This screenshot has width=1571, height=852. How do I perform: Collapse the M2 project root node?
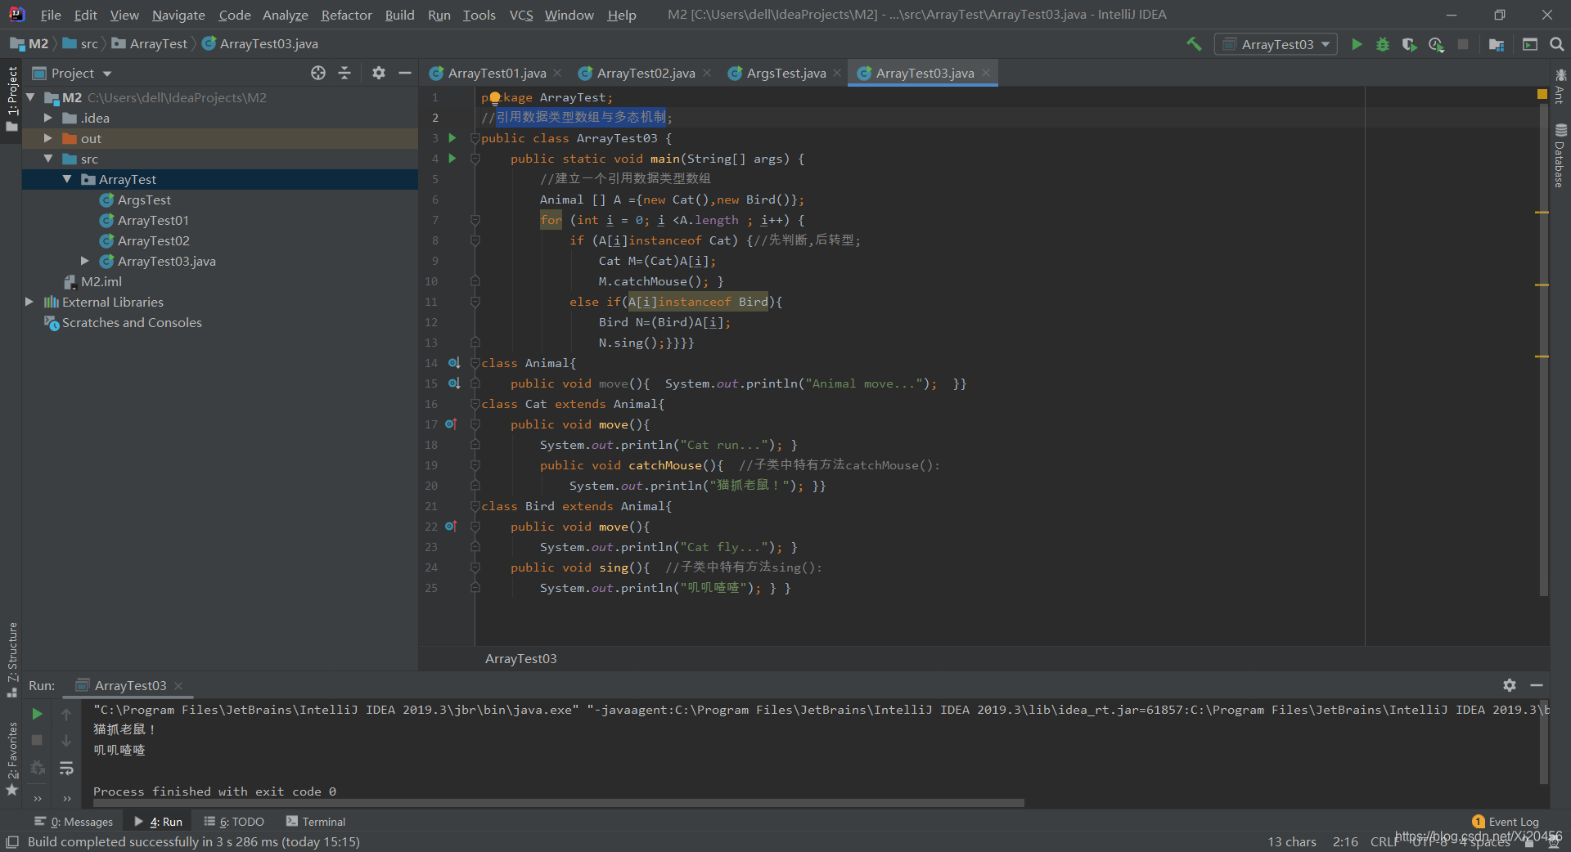click(30, 97)
